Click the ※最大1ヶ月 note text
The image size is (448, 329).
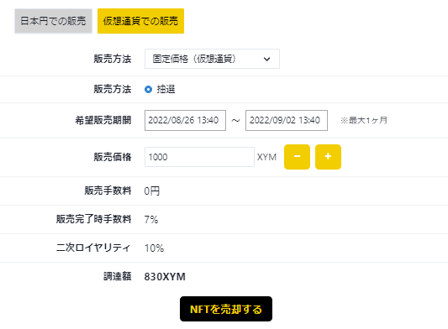click(x=364, y=120)
